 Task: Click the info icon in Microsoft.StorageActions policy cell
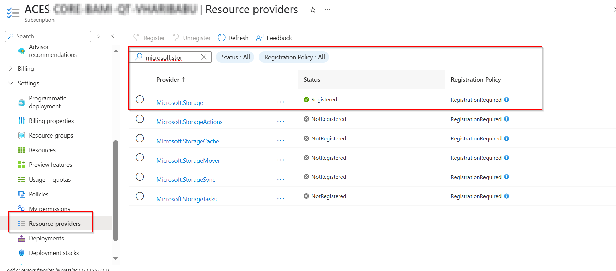pyautogui.click(x=507, y=119)
